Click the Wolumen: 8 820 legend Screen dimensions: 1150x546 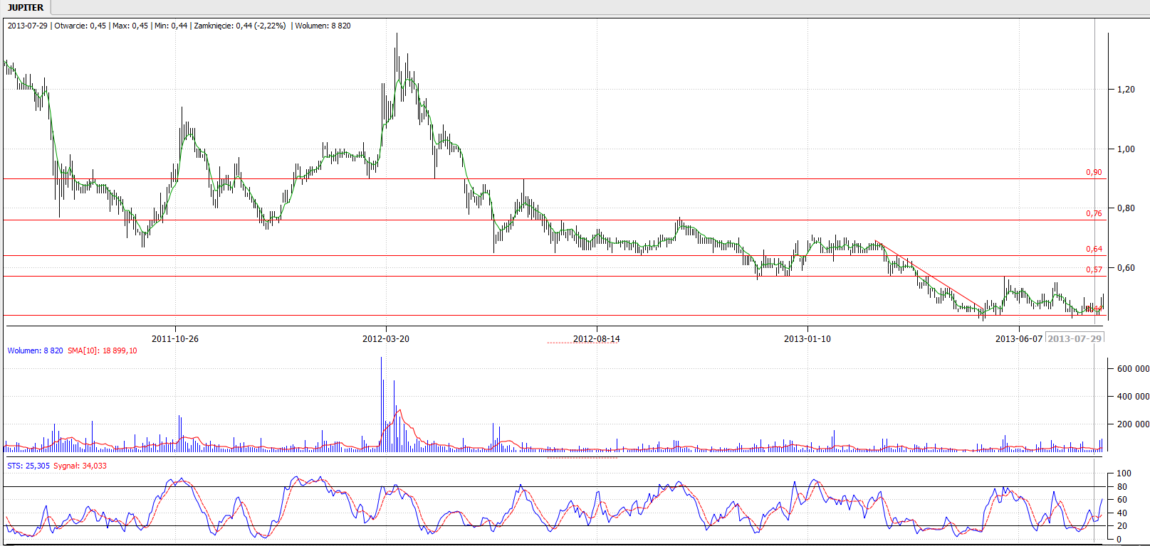35,350
